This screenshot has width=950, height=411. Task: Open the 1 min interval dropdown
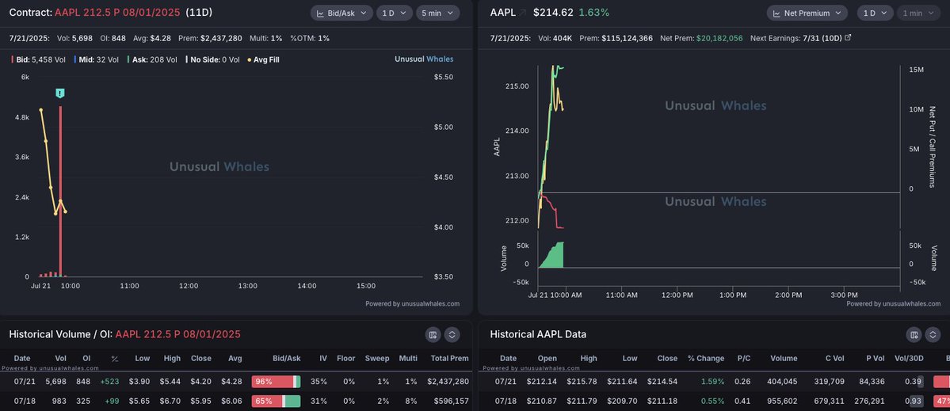(918, 13)
